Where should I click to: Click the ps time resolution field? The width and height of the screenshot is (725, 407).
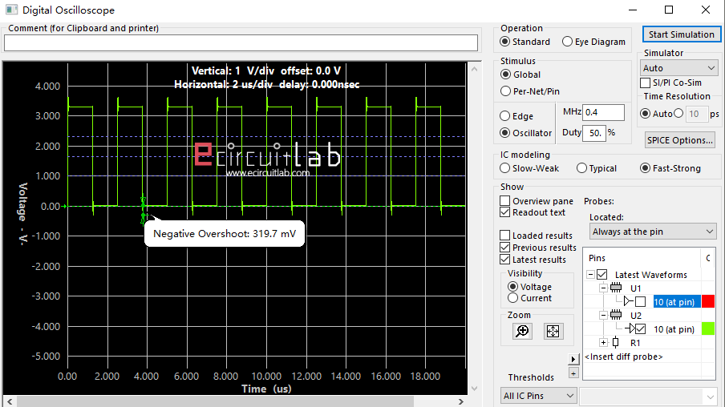(x=696, y=114)
